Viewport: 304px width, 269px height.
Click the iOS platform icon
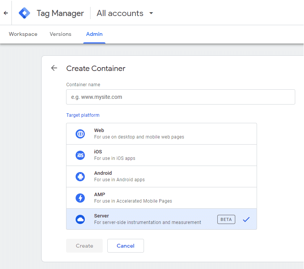click(x=80, y=155)
